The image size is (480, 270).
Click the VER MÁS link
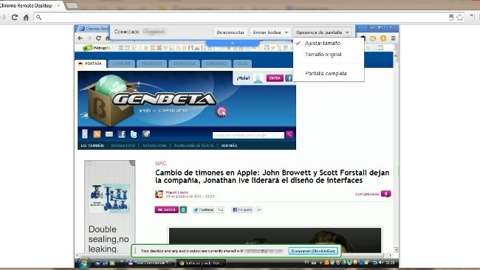point(229,145)
